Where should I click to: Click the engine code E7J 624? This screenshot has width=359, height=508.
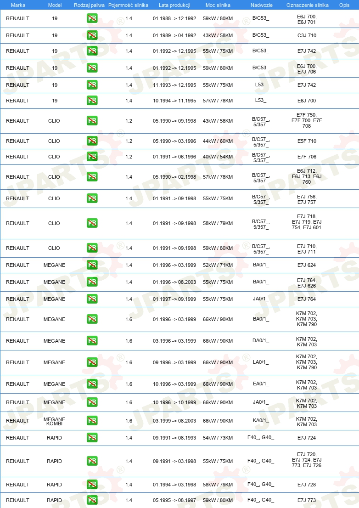[x=307, y=265]
